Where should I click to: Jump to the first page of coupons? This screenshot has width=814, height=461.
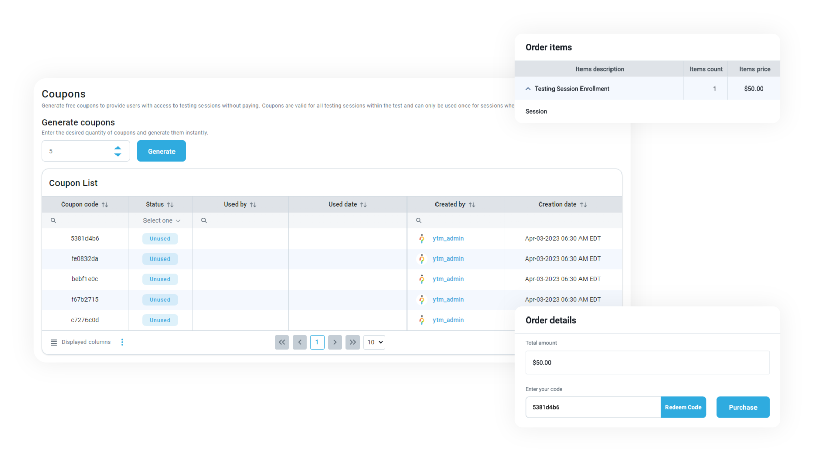pyautogui.click(x=282, y=342)
